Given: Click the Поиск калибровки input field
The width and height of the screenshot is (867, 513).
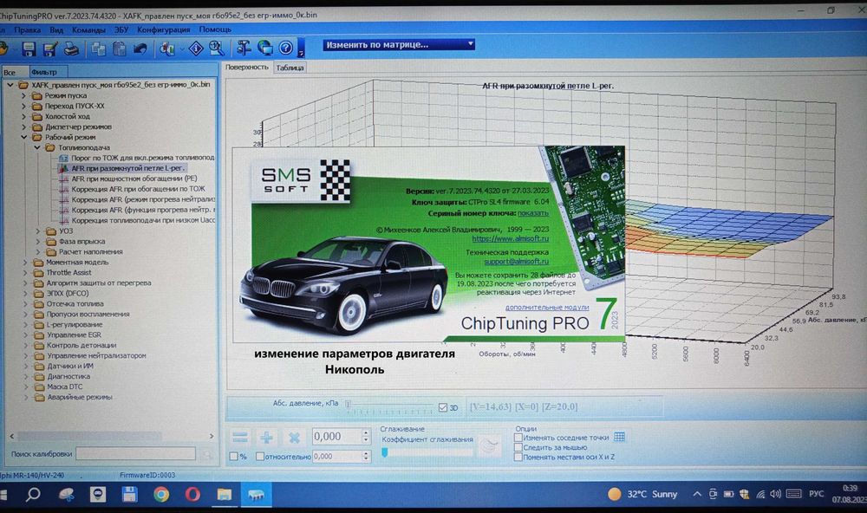Looking at the screenshot, I should pyautogui.click(x=135, y=454).
